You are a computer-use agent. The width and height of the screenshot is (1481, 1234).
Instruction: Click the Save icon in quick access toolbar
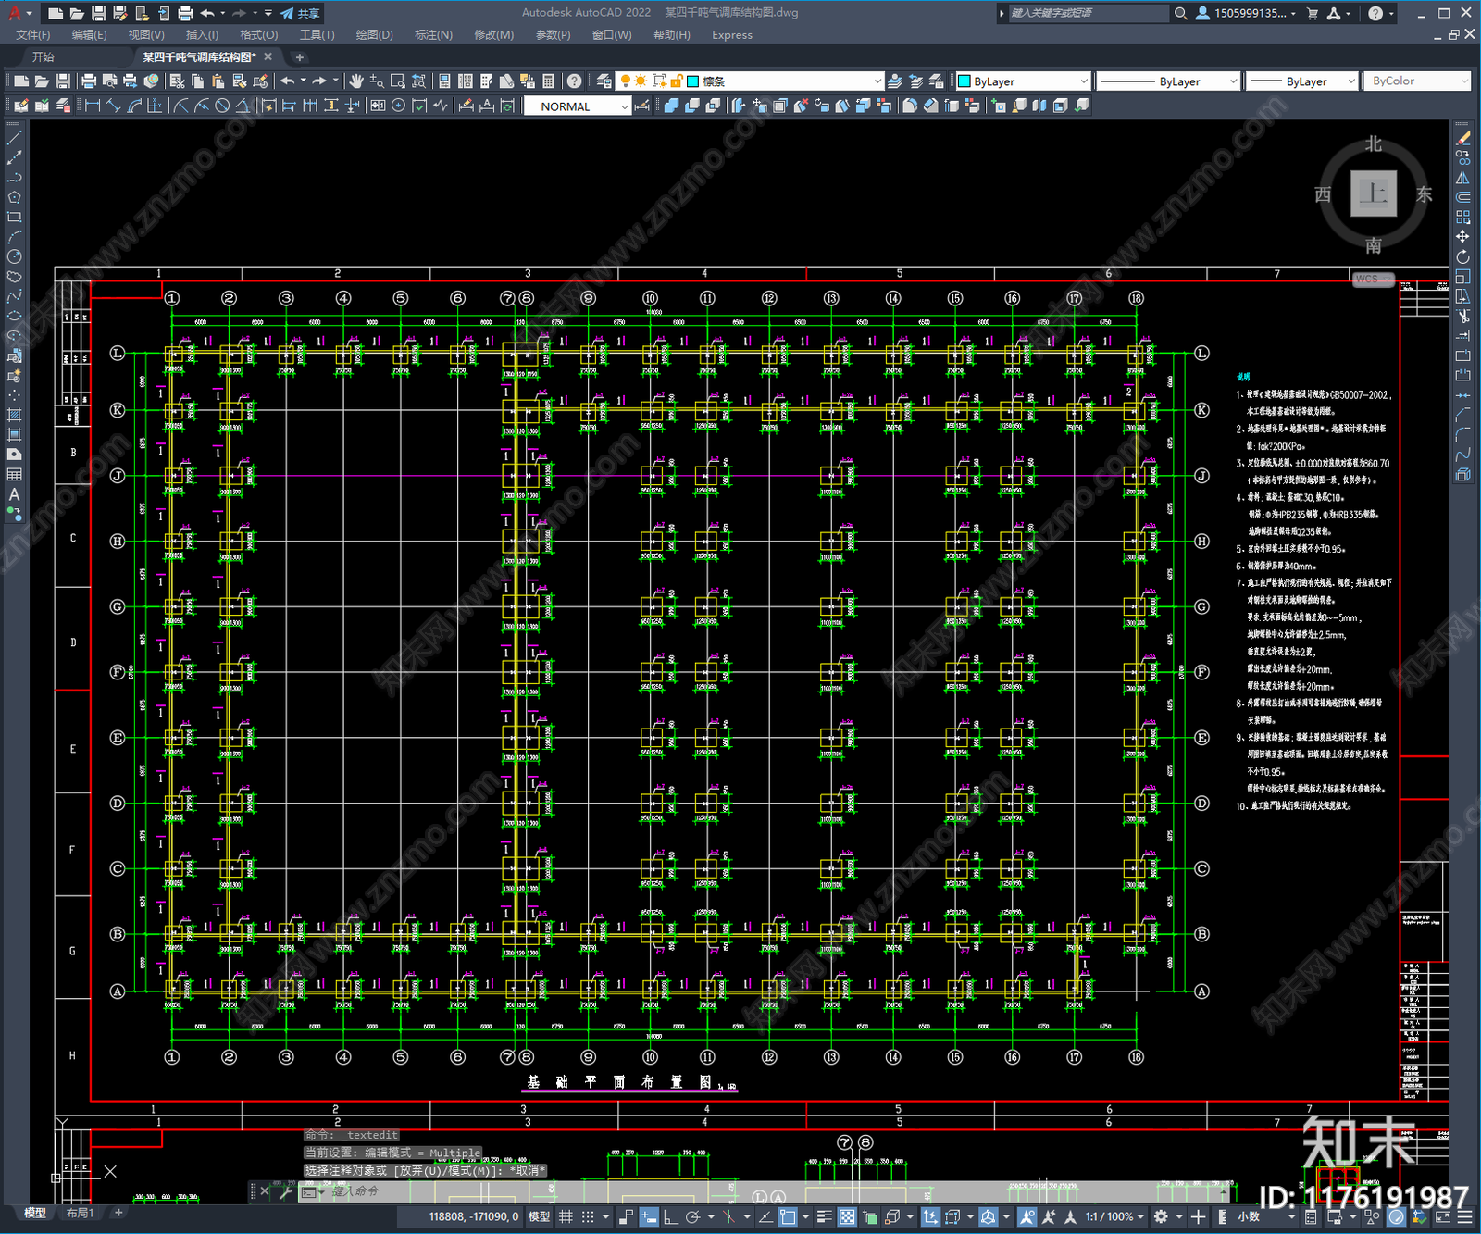pyautogui.click(x=98, y=13)
